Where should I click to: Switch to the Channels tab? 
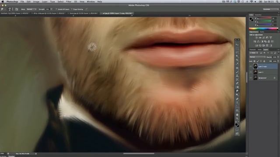tap(252, 50)
